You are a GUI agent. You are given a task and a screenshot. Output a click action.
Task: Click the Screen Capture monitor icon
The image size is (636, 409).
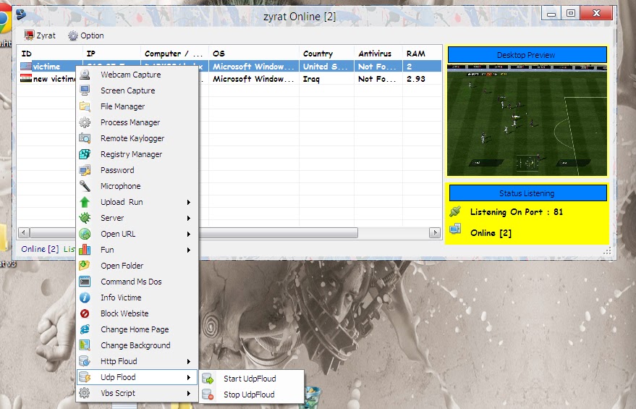85,90
